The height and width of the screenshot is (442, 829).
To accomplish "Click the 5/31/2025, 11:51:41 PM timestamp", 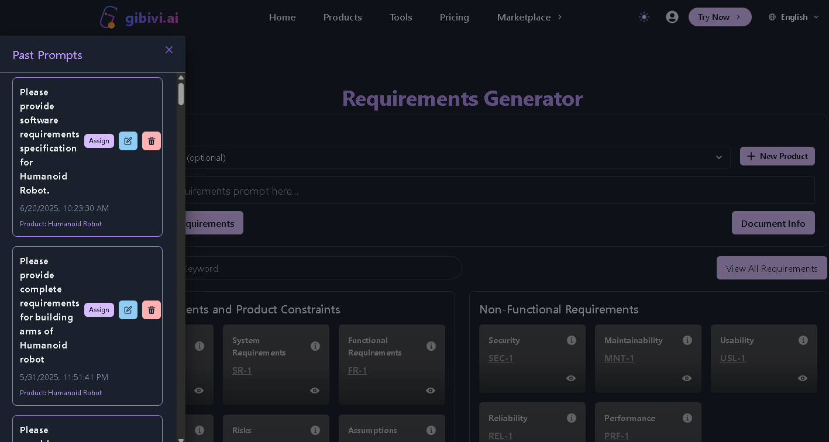I will point(64,377).
